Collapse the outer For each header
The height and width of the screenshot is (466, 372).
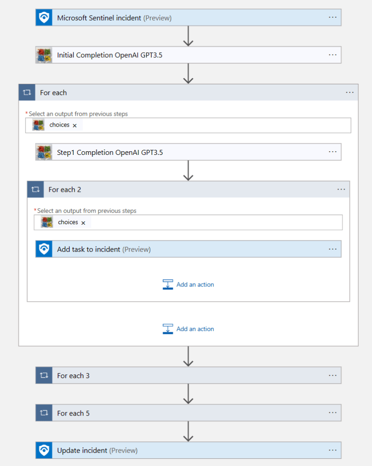coord(182,92)
